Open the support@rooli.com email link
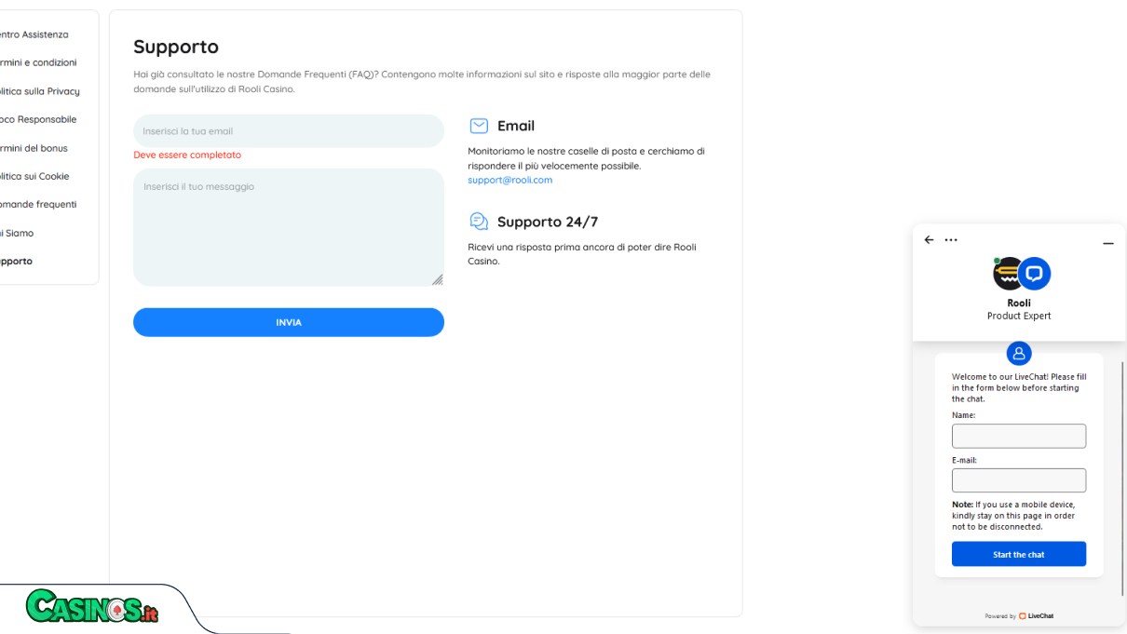Image resolution: width=1127 pixels, height=634 pixels. (x=509, y=180)
